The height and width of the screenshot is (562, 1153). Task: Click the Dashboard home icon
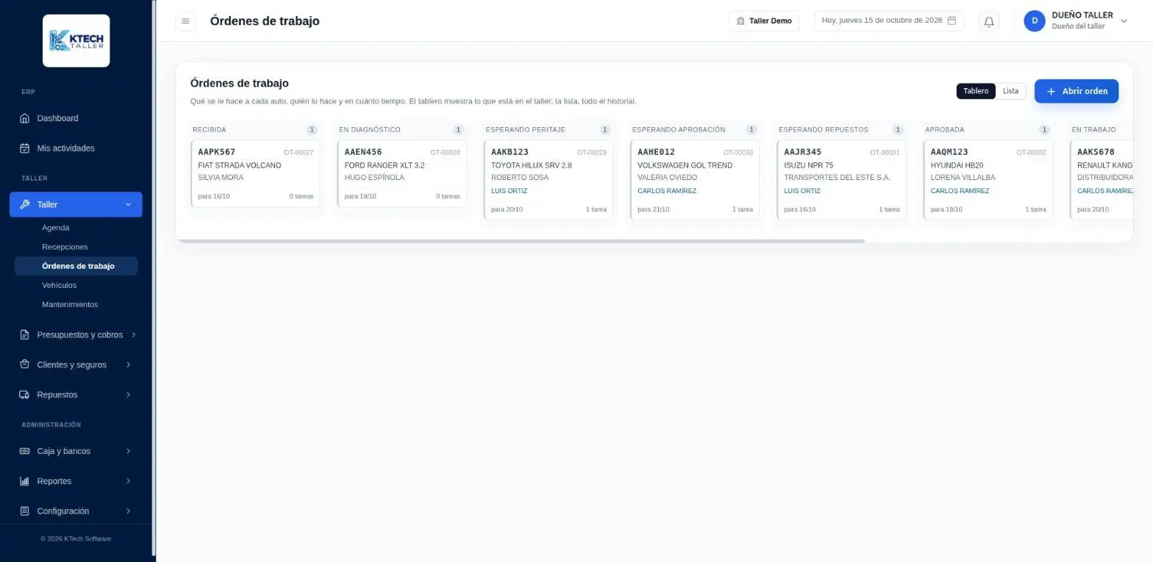(x=24, y=118)
